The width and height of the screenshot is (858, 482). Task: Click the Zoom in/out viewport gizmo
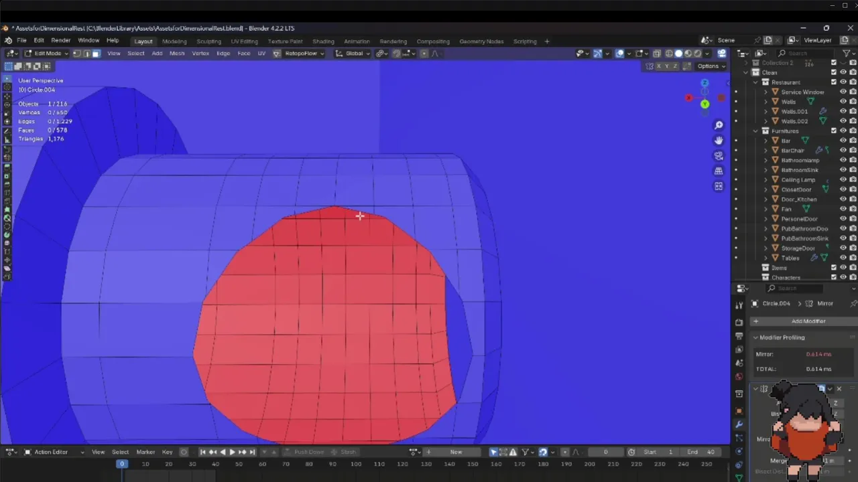coord(719,125)
